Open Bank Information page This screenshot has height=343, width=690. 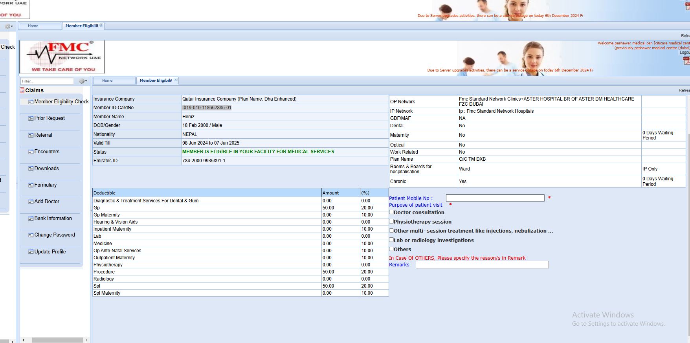(x=53, y=218)
